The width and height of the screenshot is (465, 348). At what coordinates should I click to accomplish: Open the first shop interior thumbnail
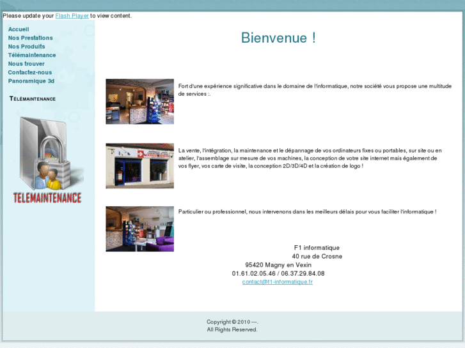pos(139,102)
